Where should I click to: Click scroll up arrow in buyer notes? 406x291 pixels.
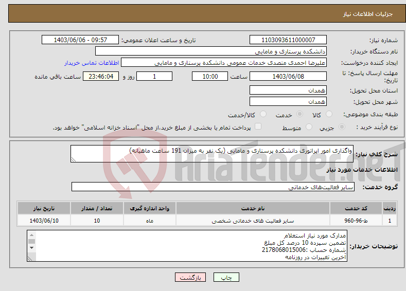coord(31,235)
